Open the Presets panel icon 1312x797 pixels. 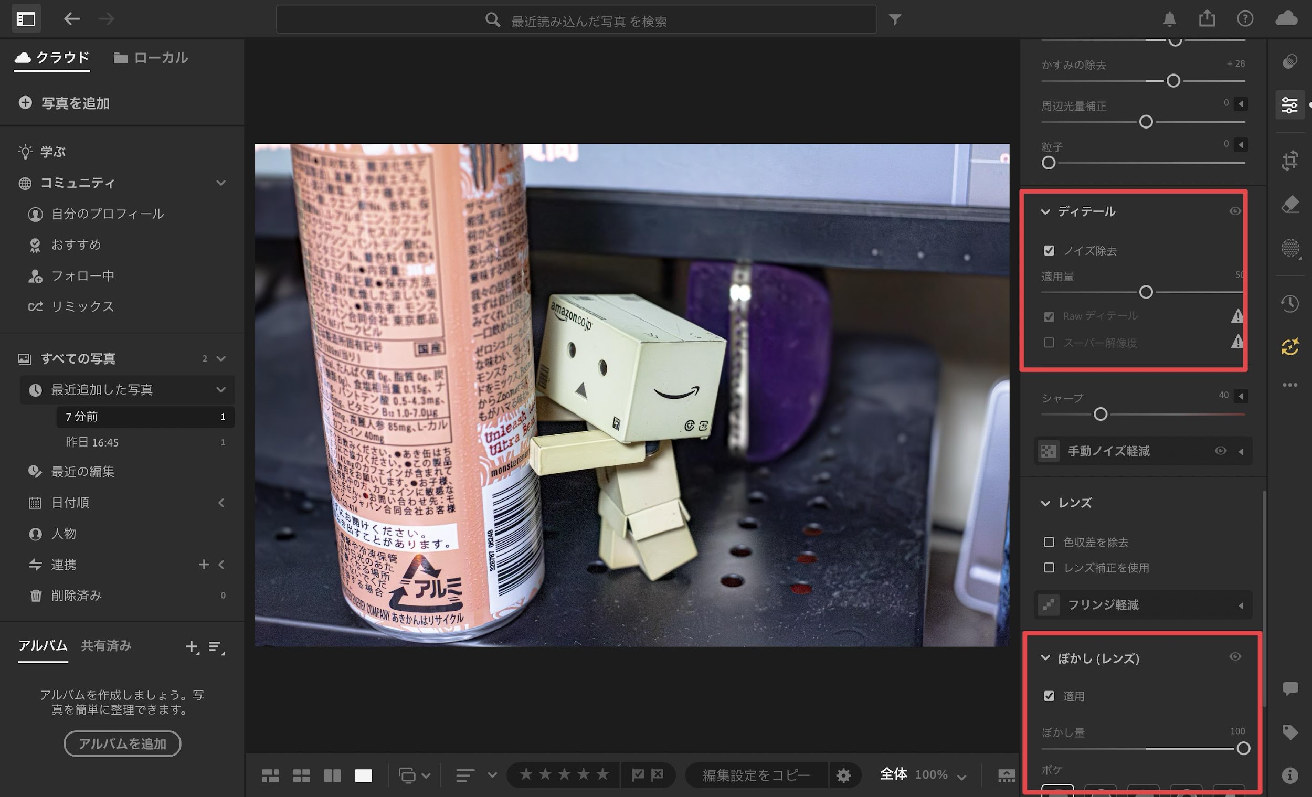tap(1289, 62)
